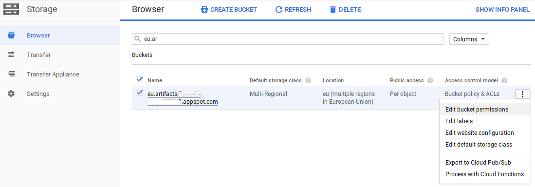The width and height of the screenshot is (535, 187).
Task: Select Browser in the sidebar
Action: coord(60,35)
